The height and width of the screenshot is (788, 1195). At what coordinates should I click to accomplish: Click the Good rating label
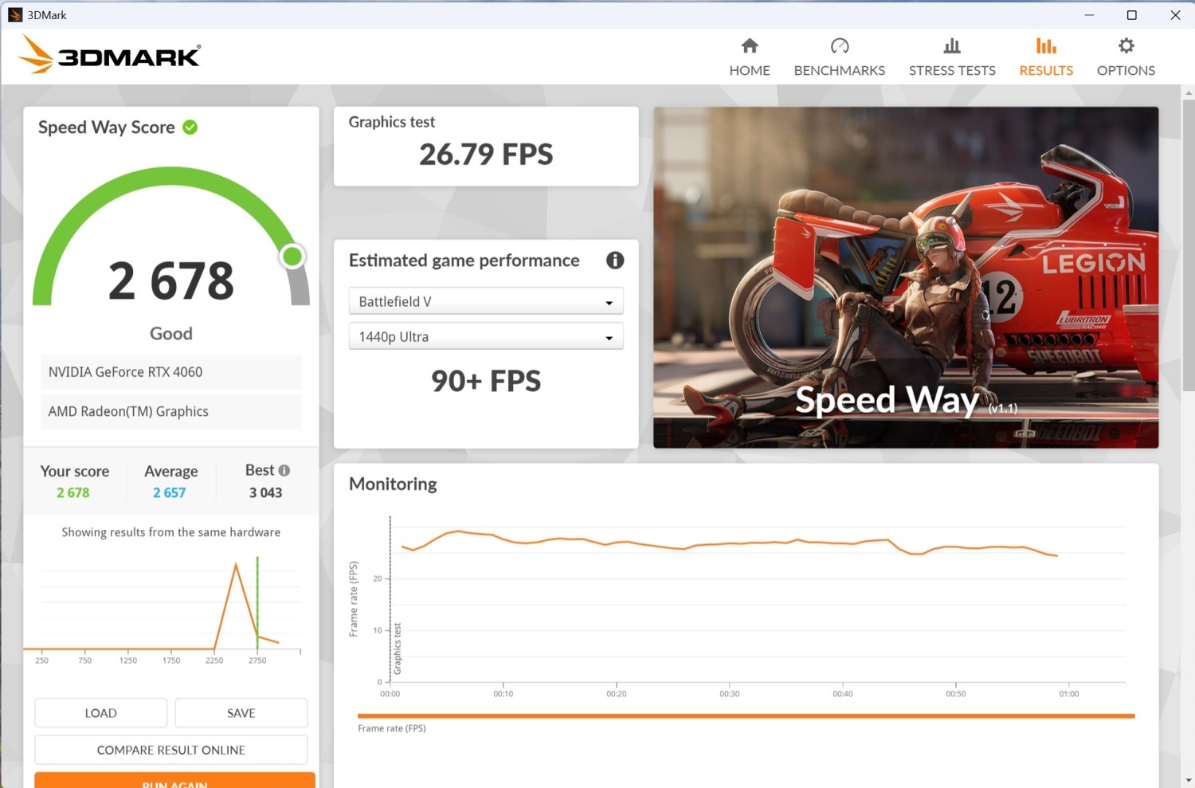[x=171, y=334]
